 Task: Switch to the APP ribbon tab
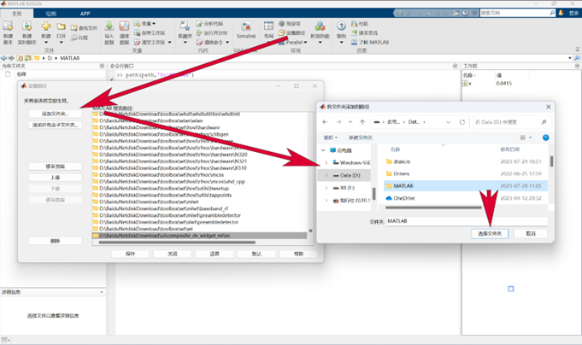85,14
